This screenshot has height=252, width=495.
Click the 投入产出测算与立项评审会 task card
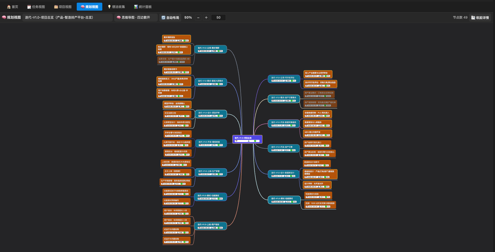318,74
